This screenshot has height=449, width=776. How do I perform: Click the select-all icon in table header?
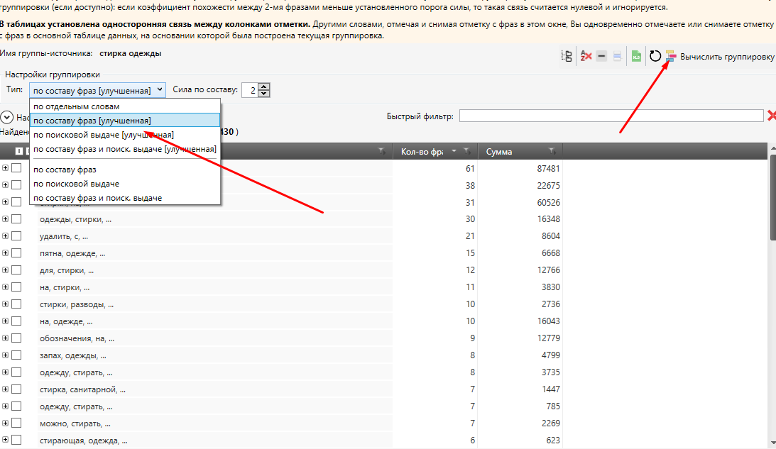18,151
